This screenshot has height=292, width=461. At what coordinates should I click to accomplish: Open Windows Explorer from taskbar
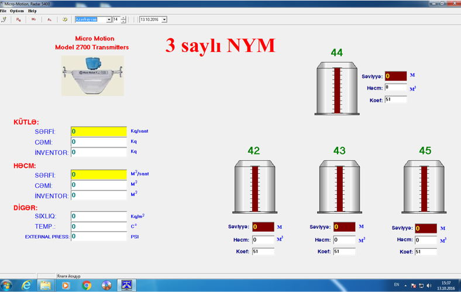(45, 286)
